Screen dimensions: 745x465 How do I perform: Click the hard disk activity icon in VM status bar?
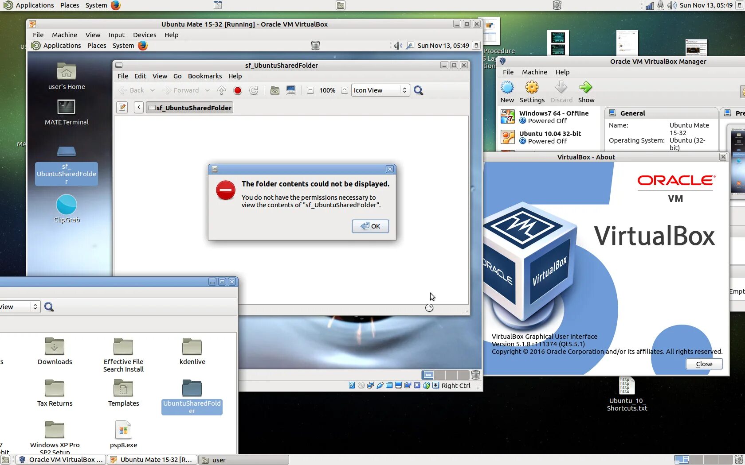352,385
